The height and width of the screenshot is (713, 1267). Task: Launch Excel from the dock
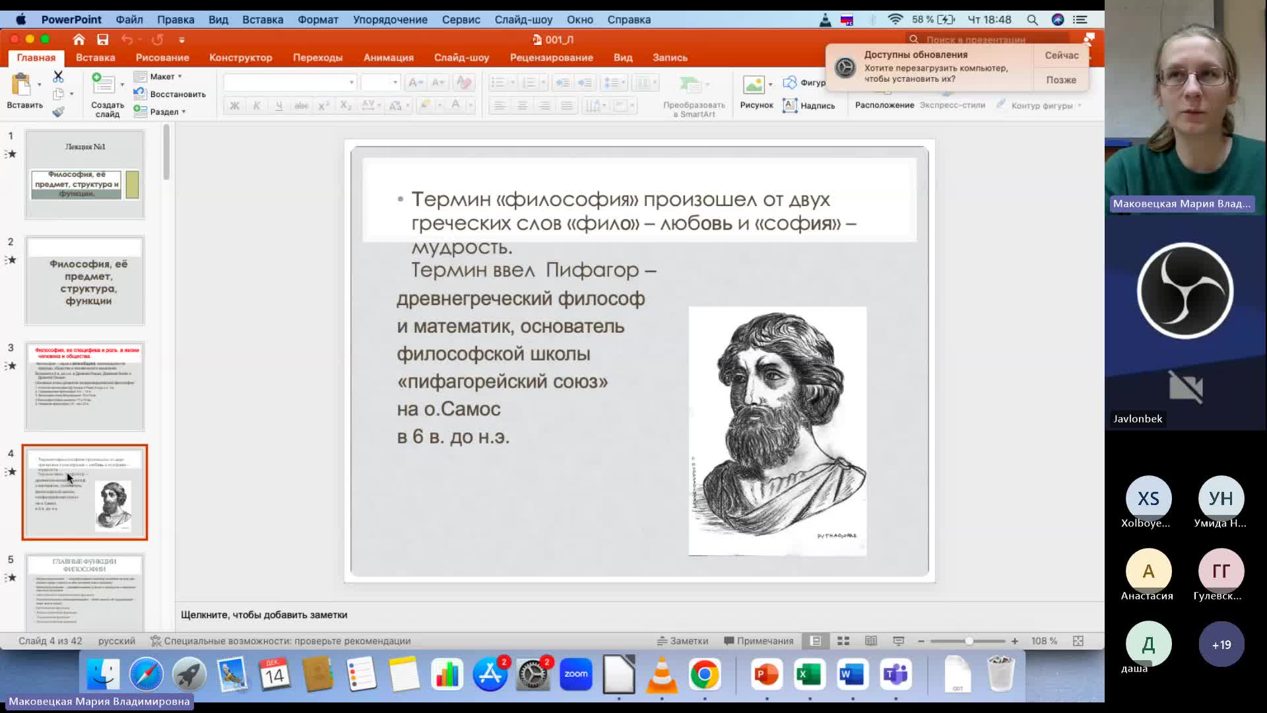coord(809,674)
